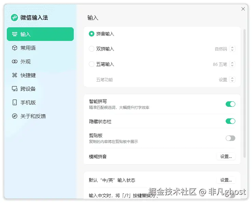
Task: Click the keyboard icon beside 输入
Action: [x=15, y=34]
